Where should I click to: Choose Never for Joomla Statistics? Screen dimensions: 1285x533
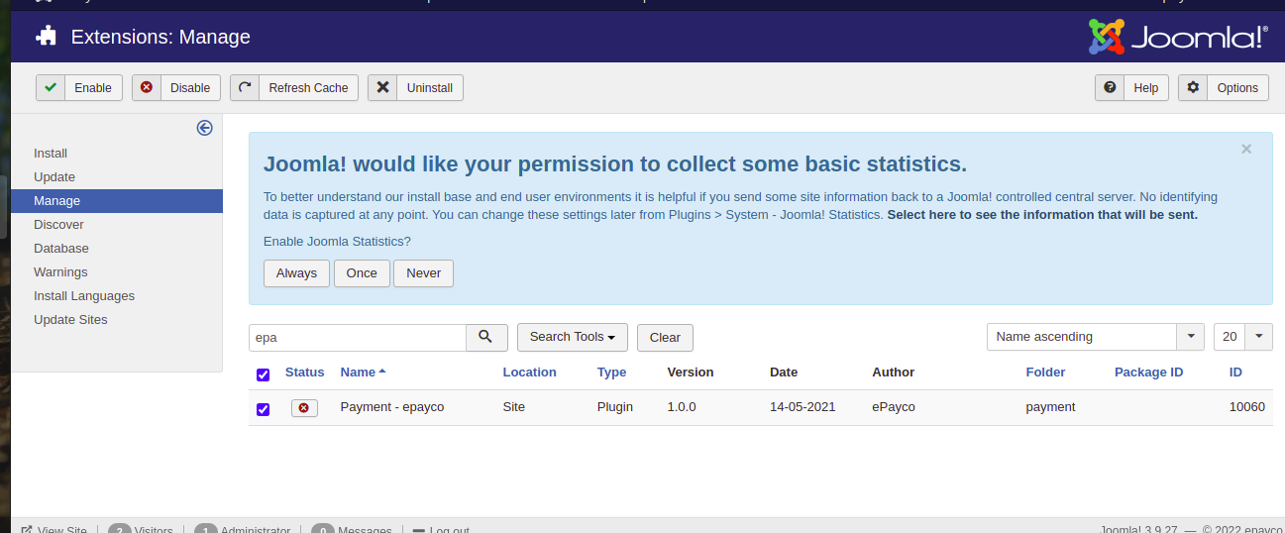423,273
